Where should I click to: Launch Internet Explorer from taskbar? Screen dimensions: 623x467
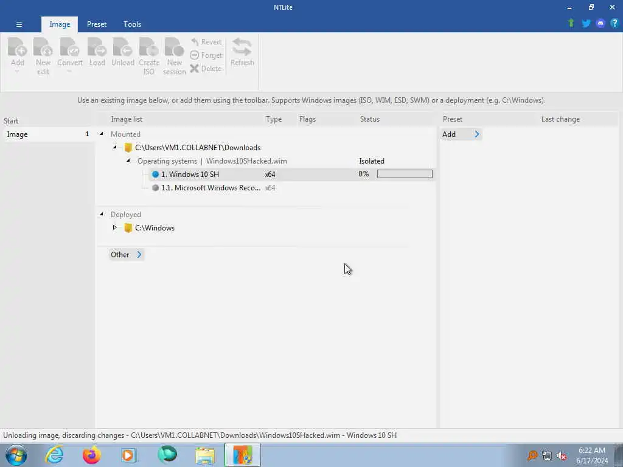[x=54, y=455]
